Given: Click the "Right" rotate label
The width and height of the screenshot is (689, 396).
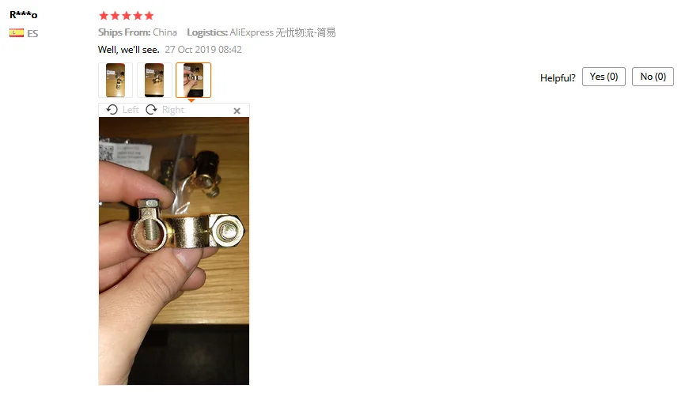Looking at the screenshot, I should pos(173,110).
